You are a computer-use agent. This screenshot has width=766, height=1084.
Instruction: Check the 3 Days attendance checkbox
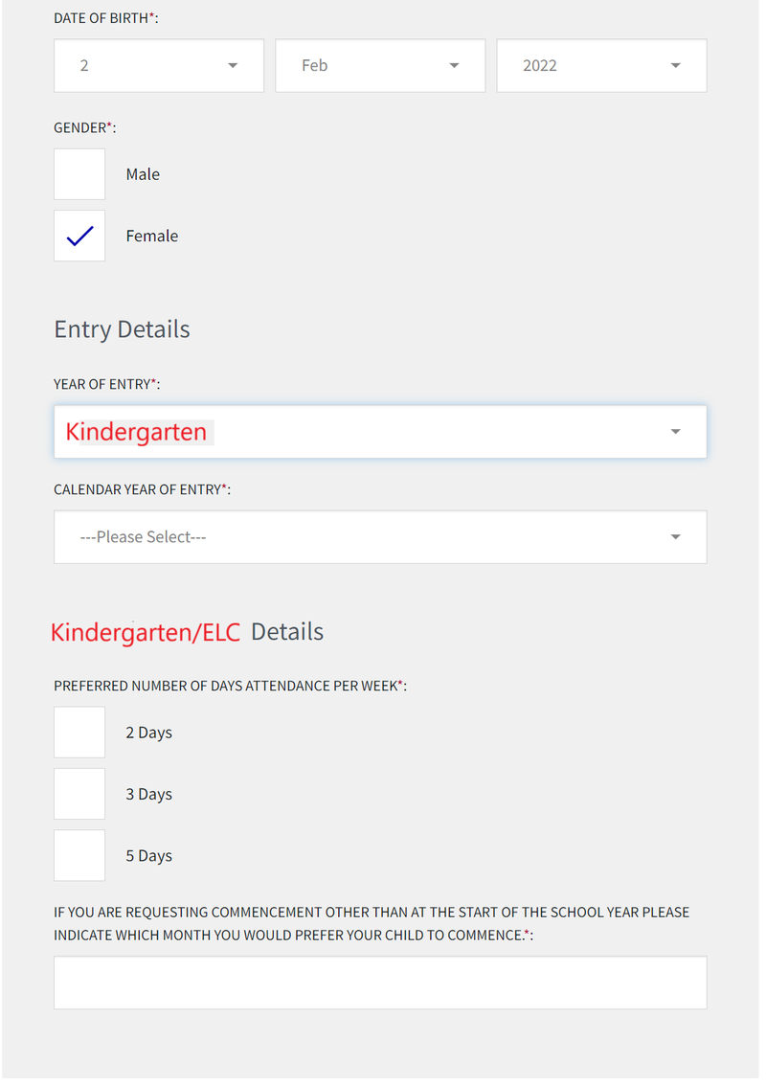(79, 793)
